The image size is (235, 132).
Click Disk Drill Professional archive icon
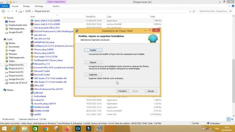[32, 31]
